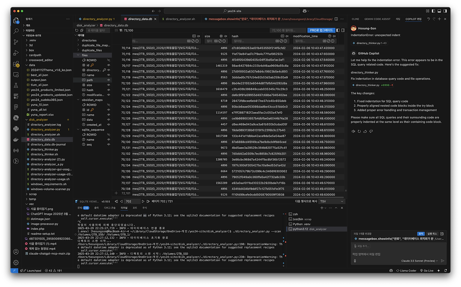Click the blue keep button in Copilot edits
Image resolution: width=461 pixels, height=287 pixels.
(420, 234)
